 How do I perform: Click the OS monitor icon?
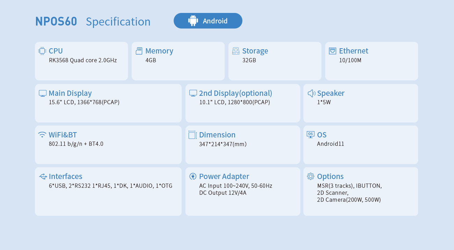coord(310,135)
